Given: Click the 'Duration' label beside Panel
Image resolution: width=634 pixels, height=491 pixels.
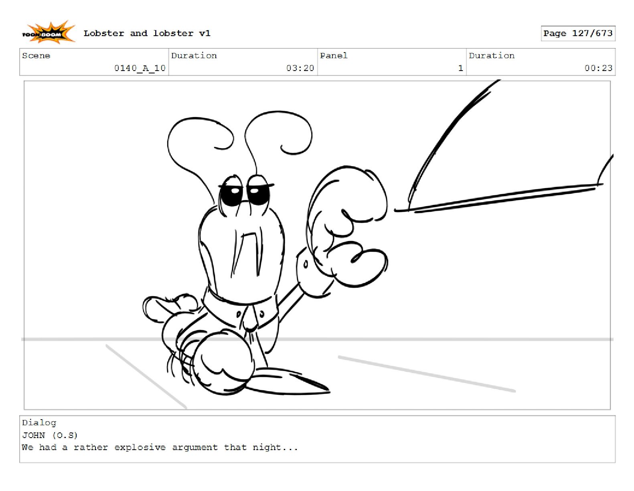Looking at the screenshot, I should coord(492,55).
